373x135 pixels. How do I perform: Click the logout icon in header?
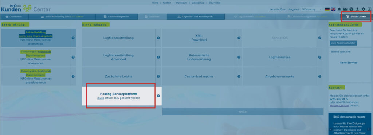[x=369, y=9]
